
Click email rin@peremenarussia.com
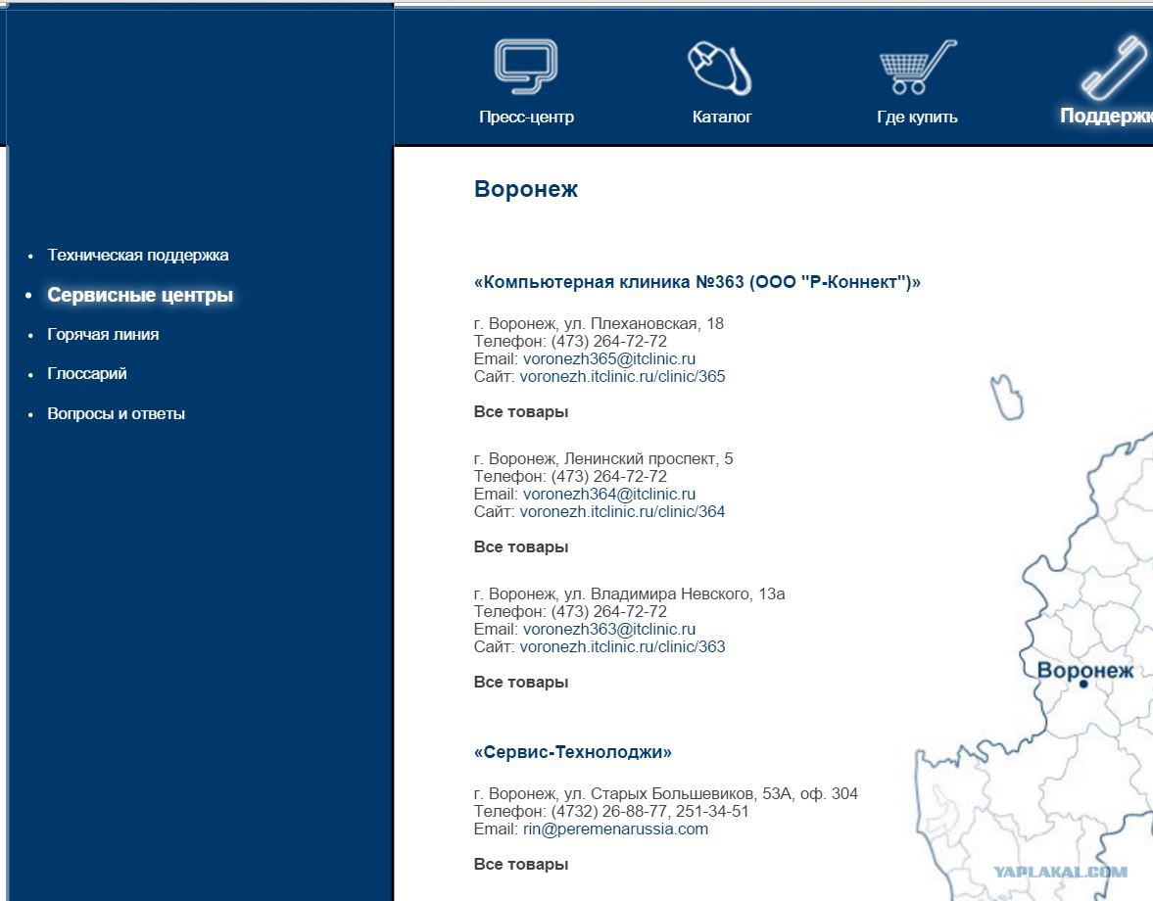tap(615, 829)
